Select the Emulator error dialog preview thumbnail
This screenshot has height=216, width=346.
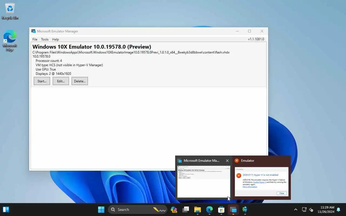tap(262, 181)
